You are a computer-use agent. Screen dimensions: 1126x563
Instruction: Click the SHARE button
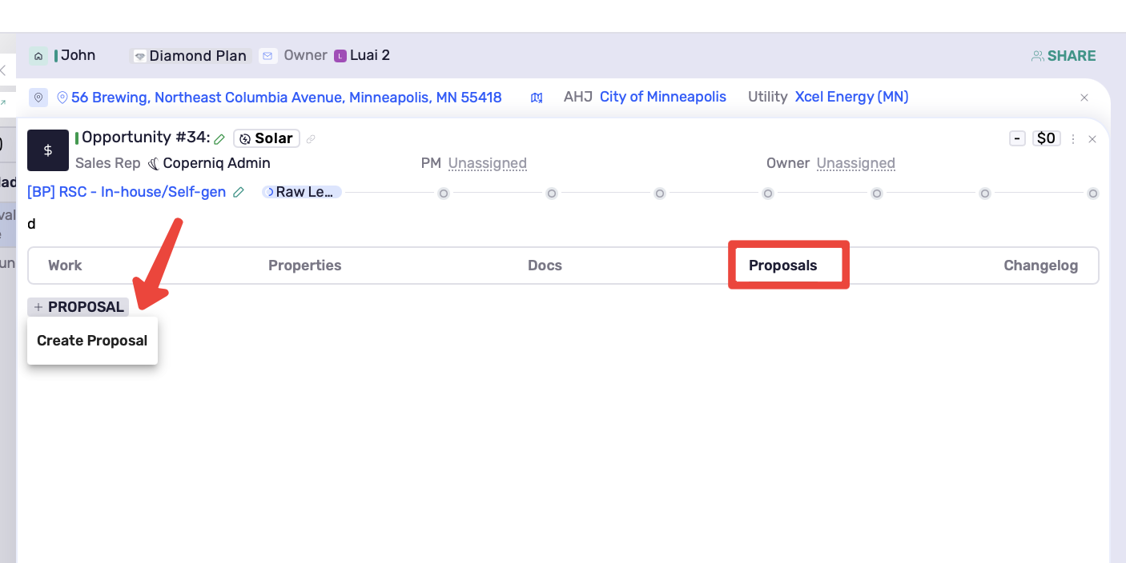tap(1064, 56)
